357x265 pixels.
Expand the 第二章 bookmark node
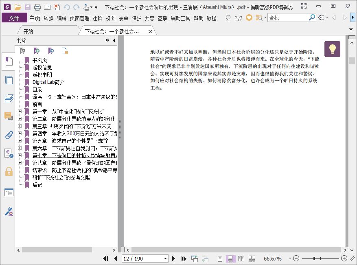(x=20, y=118)
